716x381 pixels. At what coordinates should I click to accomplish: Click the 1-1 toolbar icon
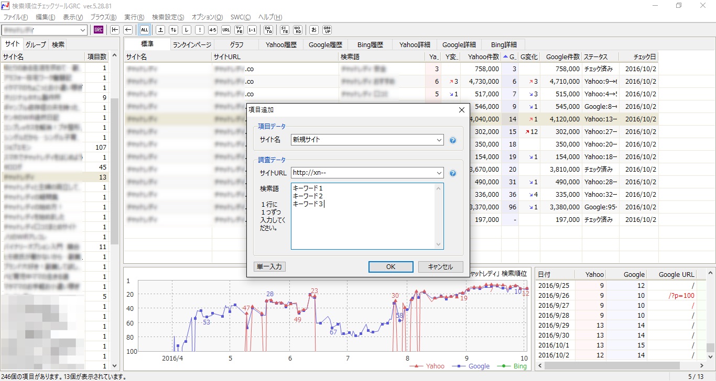(252, 30)
